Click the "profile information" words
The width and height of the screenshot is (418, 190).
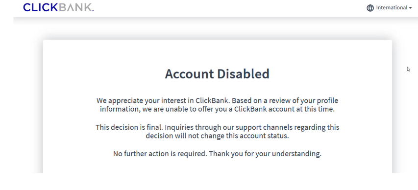pyautogui.click(x=219, y=105)
